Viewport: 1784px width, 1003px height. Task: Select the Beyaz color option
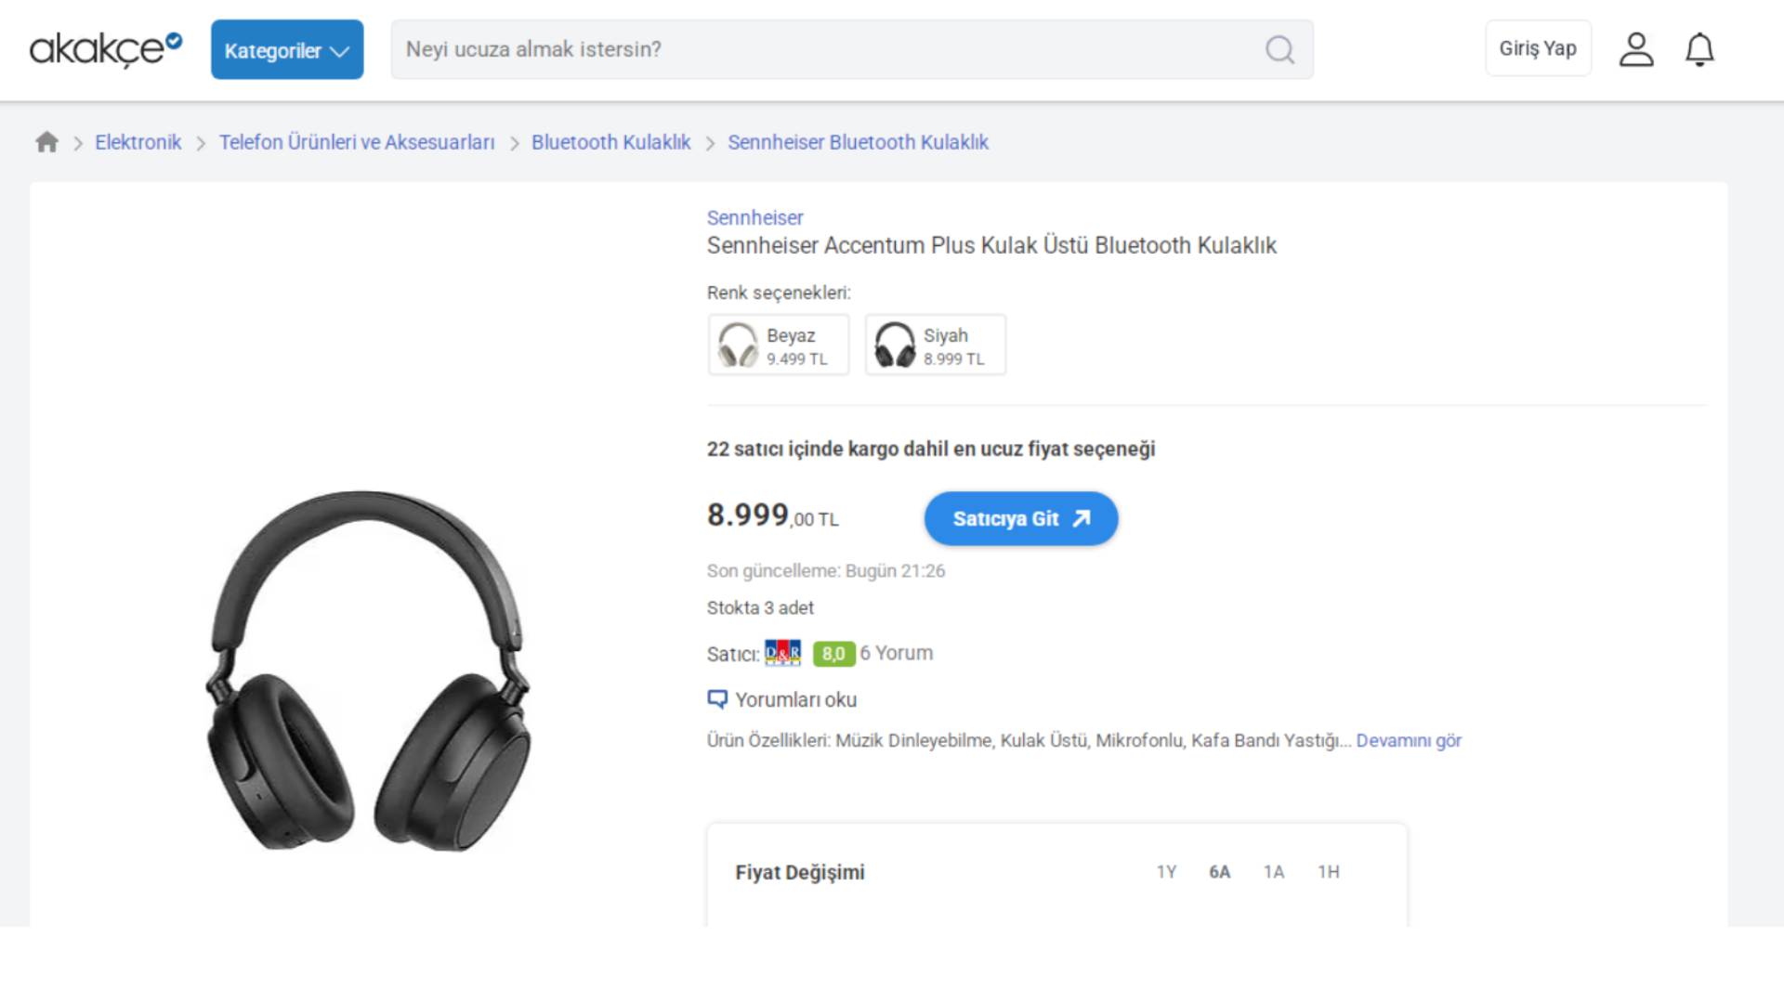pyautogui.click(x=779, y=345)
